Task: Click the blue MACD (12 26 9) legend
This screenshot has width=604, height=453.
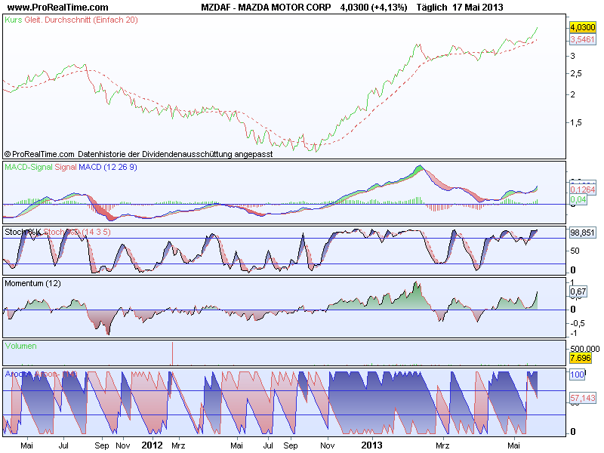Action: coord(107,167)
